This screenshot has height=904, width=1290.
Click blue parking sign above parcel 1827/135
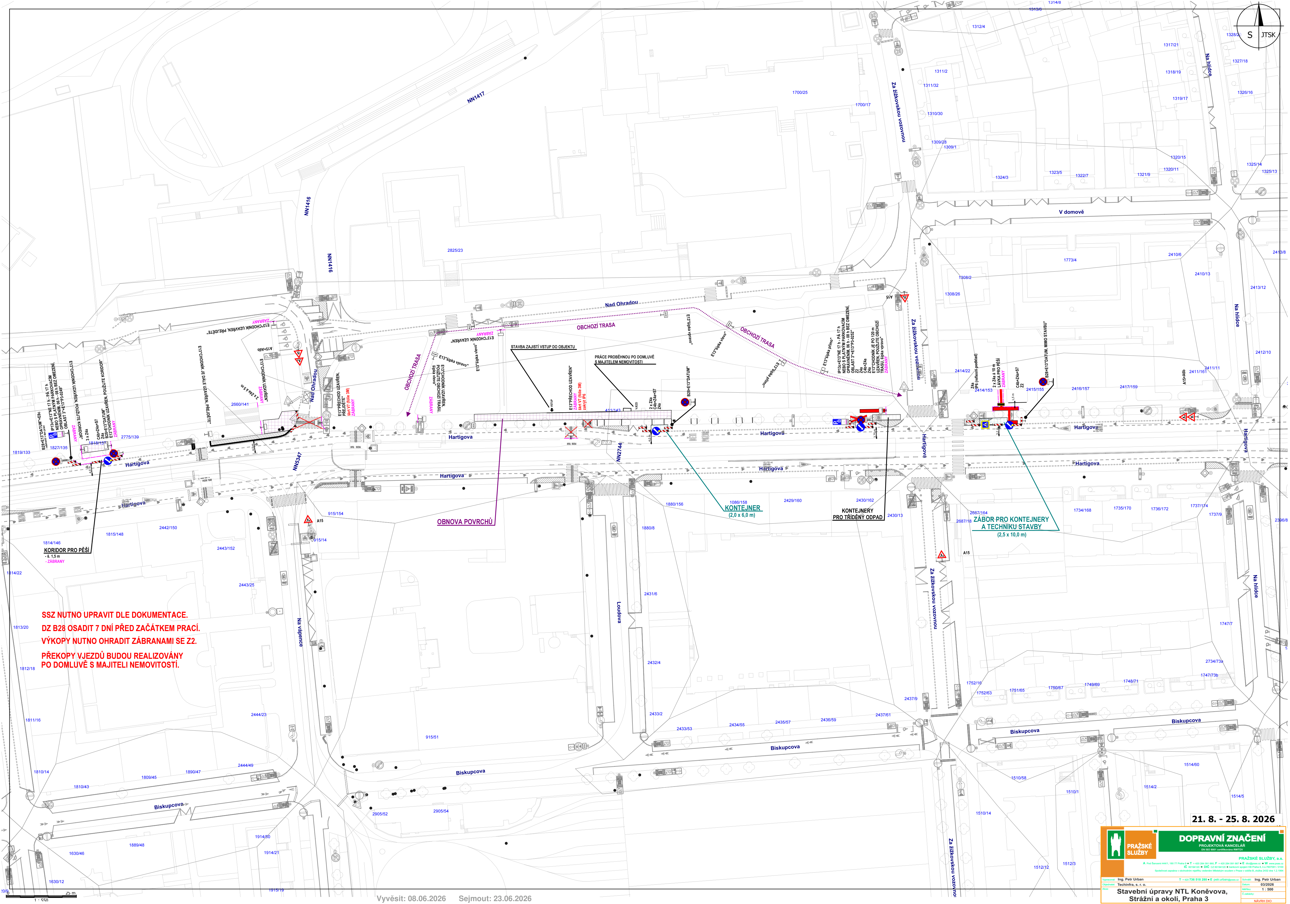53,435
